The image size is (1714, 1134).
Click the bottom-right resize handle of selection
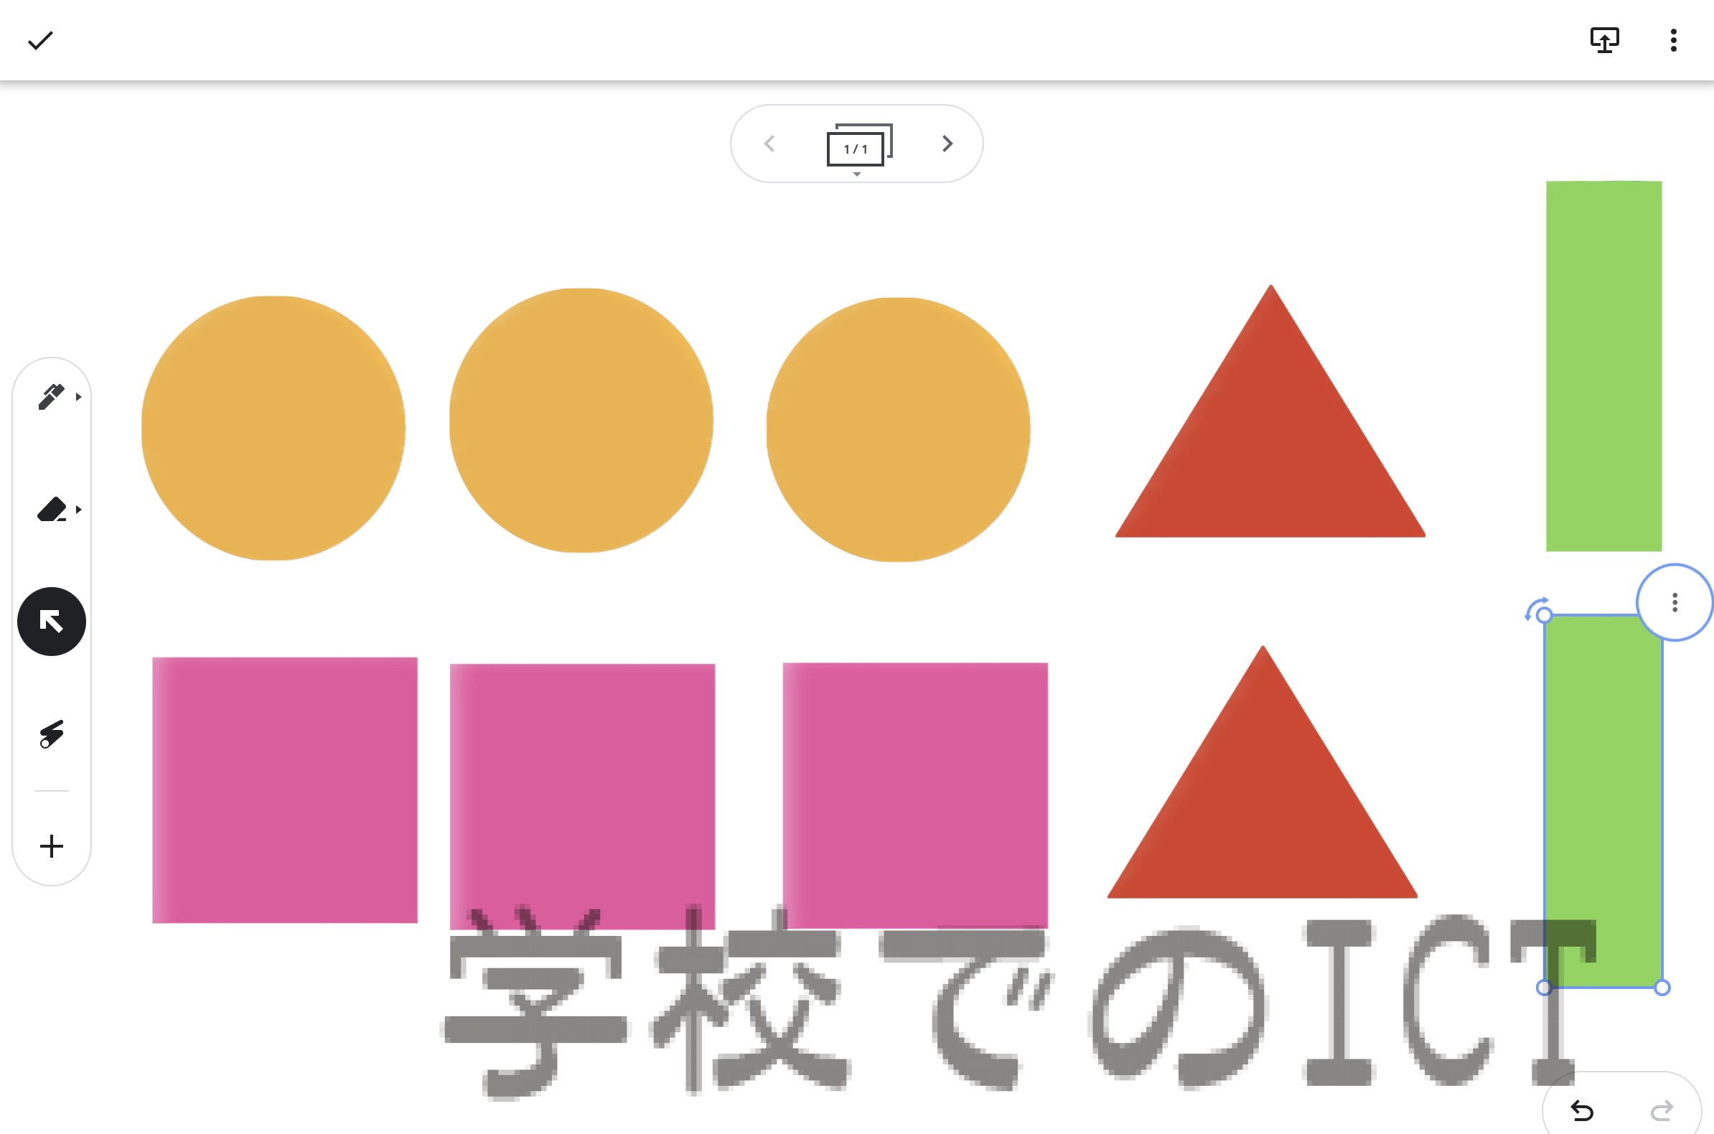[1662, 988]
